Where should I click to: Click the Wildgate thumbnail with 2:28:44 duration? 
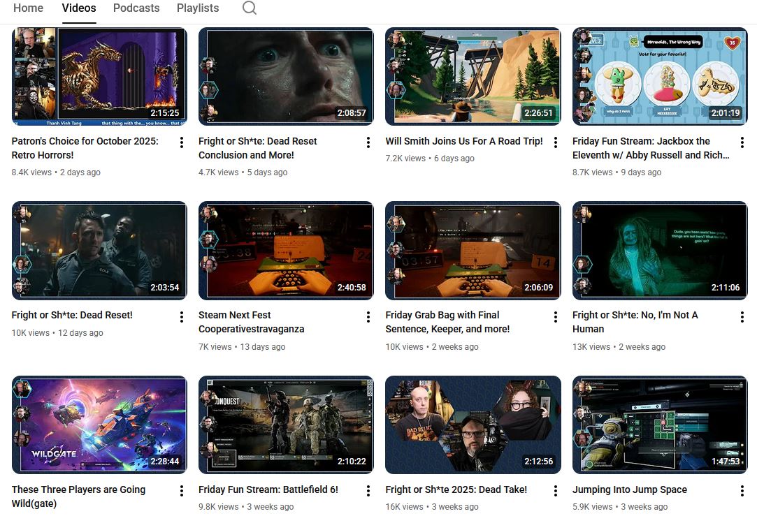click(x=99, y=425)
